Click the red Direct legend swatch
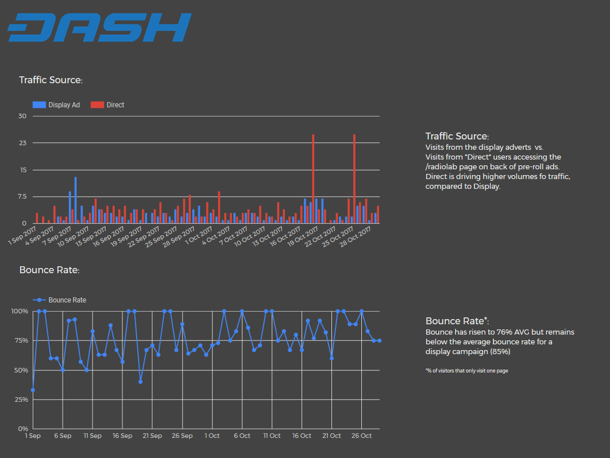Screen dimensions: 610x458 pyautogui.click(x=97, y=105)
